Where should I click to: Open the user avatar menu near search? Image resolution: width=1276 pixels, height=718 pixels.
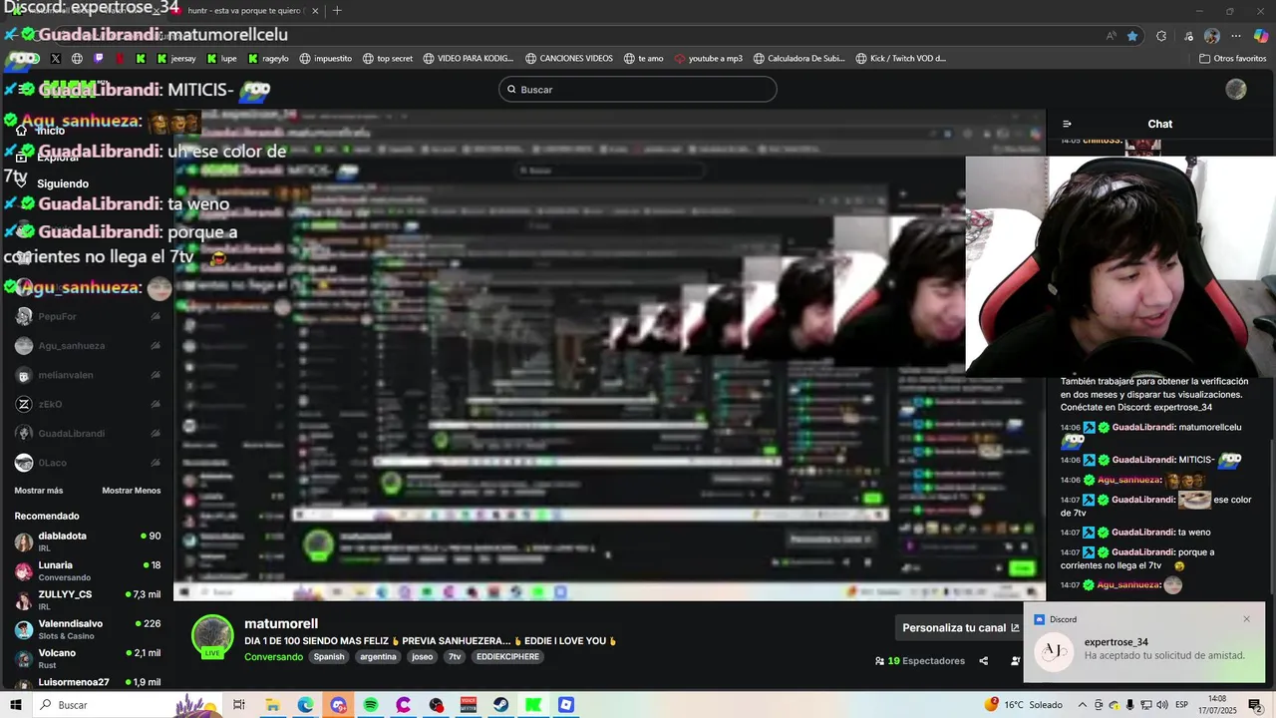tap(1236, 90)
